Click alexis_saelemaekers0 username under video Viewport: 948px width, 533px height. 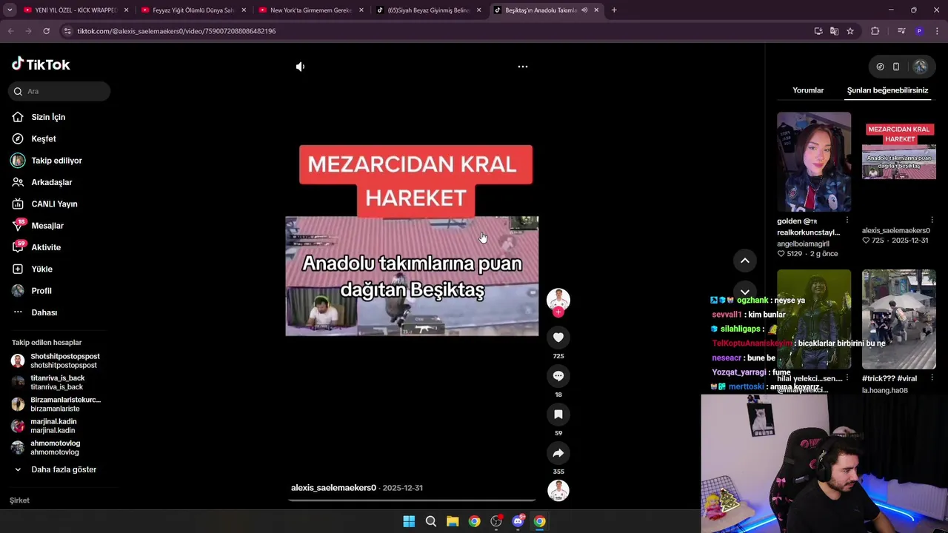[x=333, y=488]
